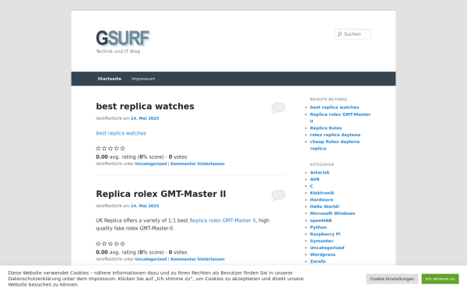The width and height of the screenshot is (467, 292).
Task: Open Symantec category
Action: click(x=321, y=241)
